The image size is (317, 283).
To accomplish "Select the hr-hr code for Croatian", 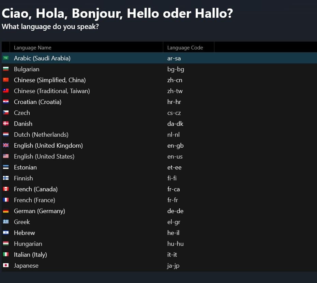I will click(x=174, y=102).
